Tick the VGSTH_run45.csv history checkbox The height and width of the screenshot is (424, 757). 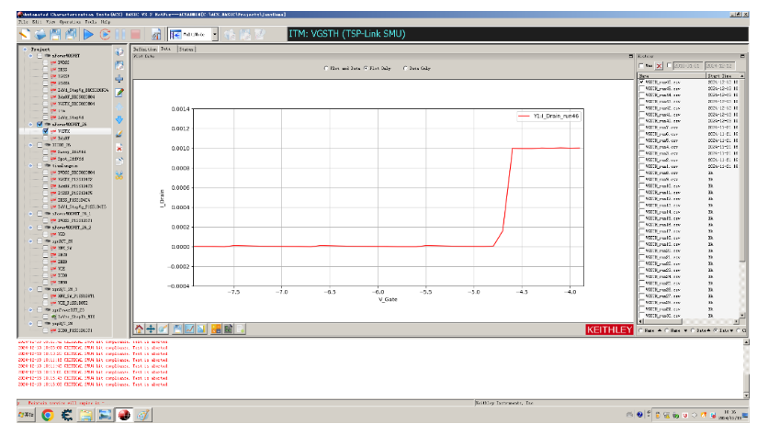641,89
